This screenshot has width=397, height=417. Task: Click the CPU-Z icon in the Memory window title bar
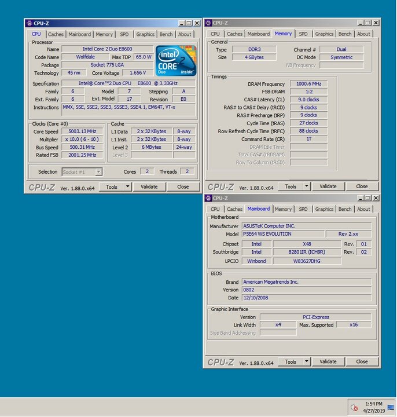pyautogui.click(x=208, y=23)
